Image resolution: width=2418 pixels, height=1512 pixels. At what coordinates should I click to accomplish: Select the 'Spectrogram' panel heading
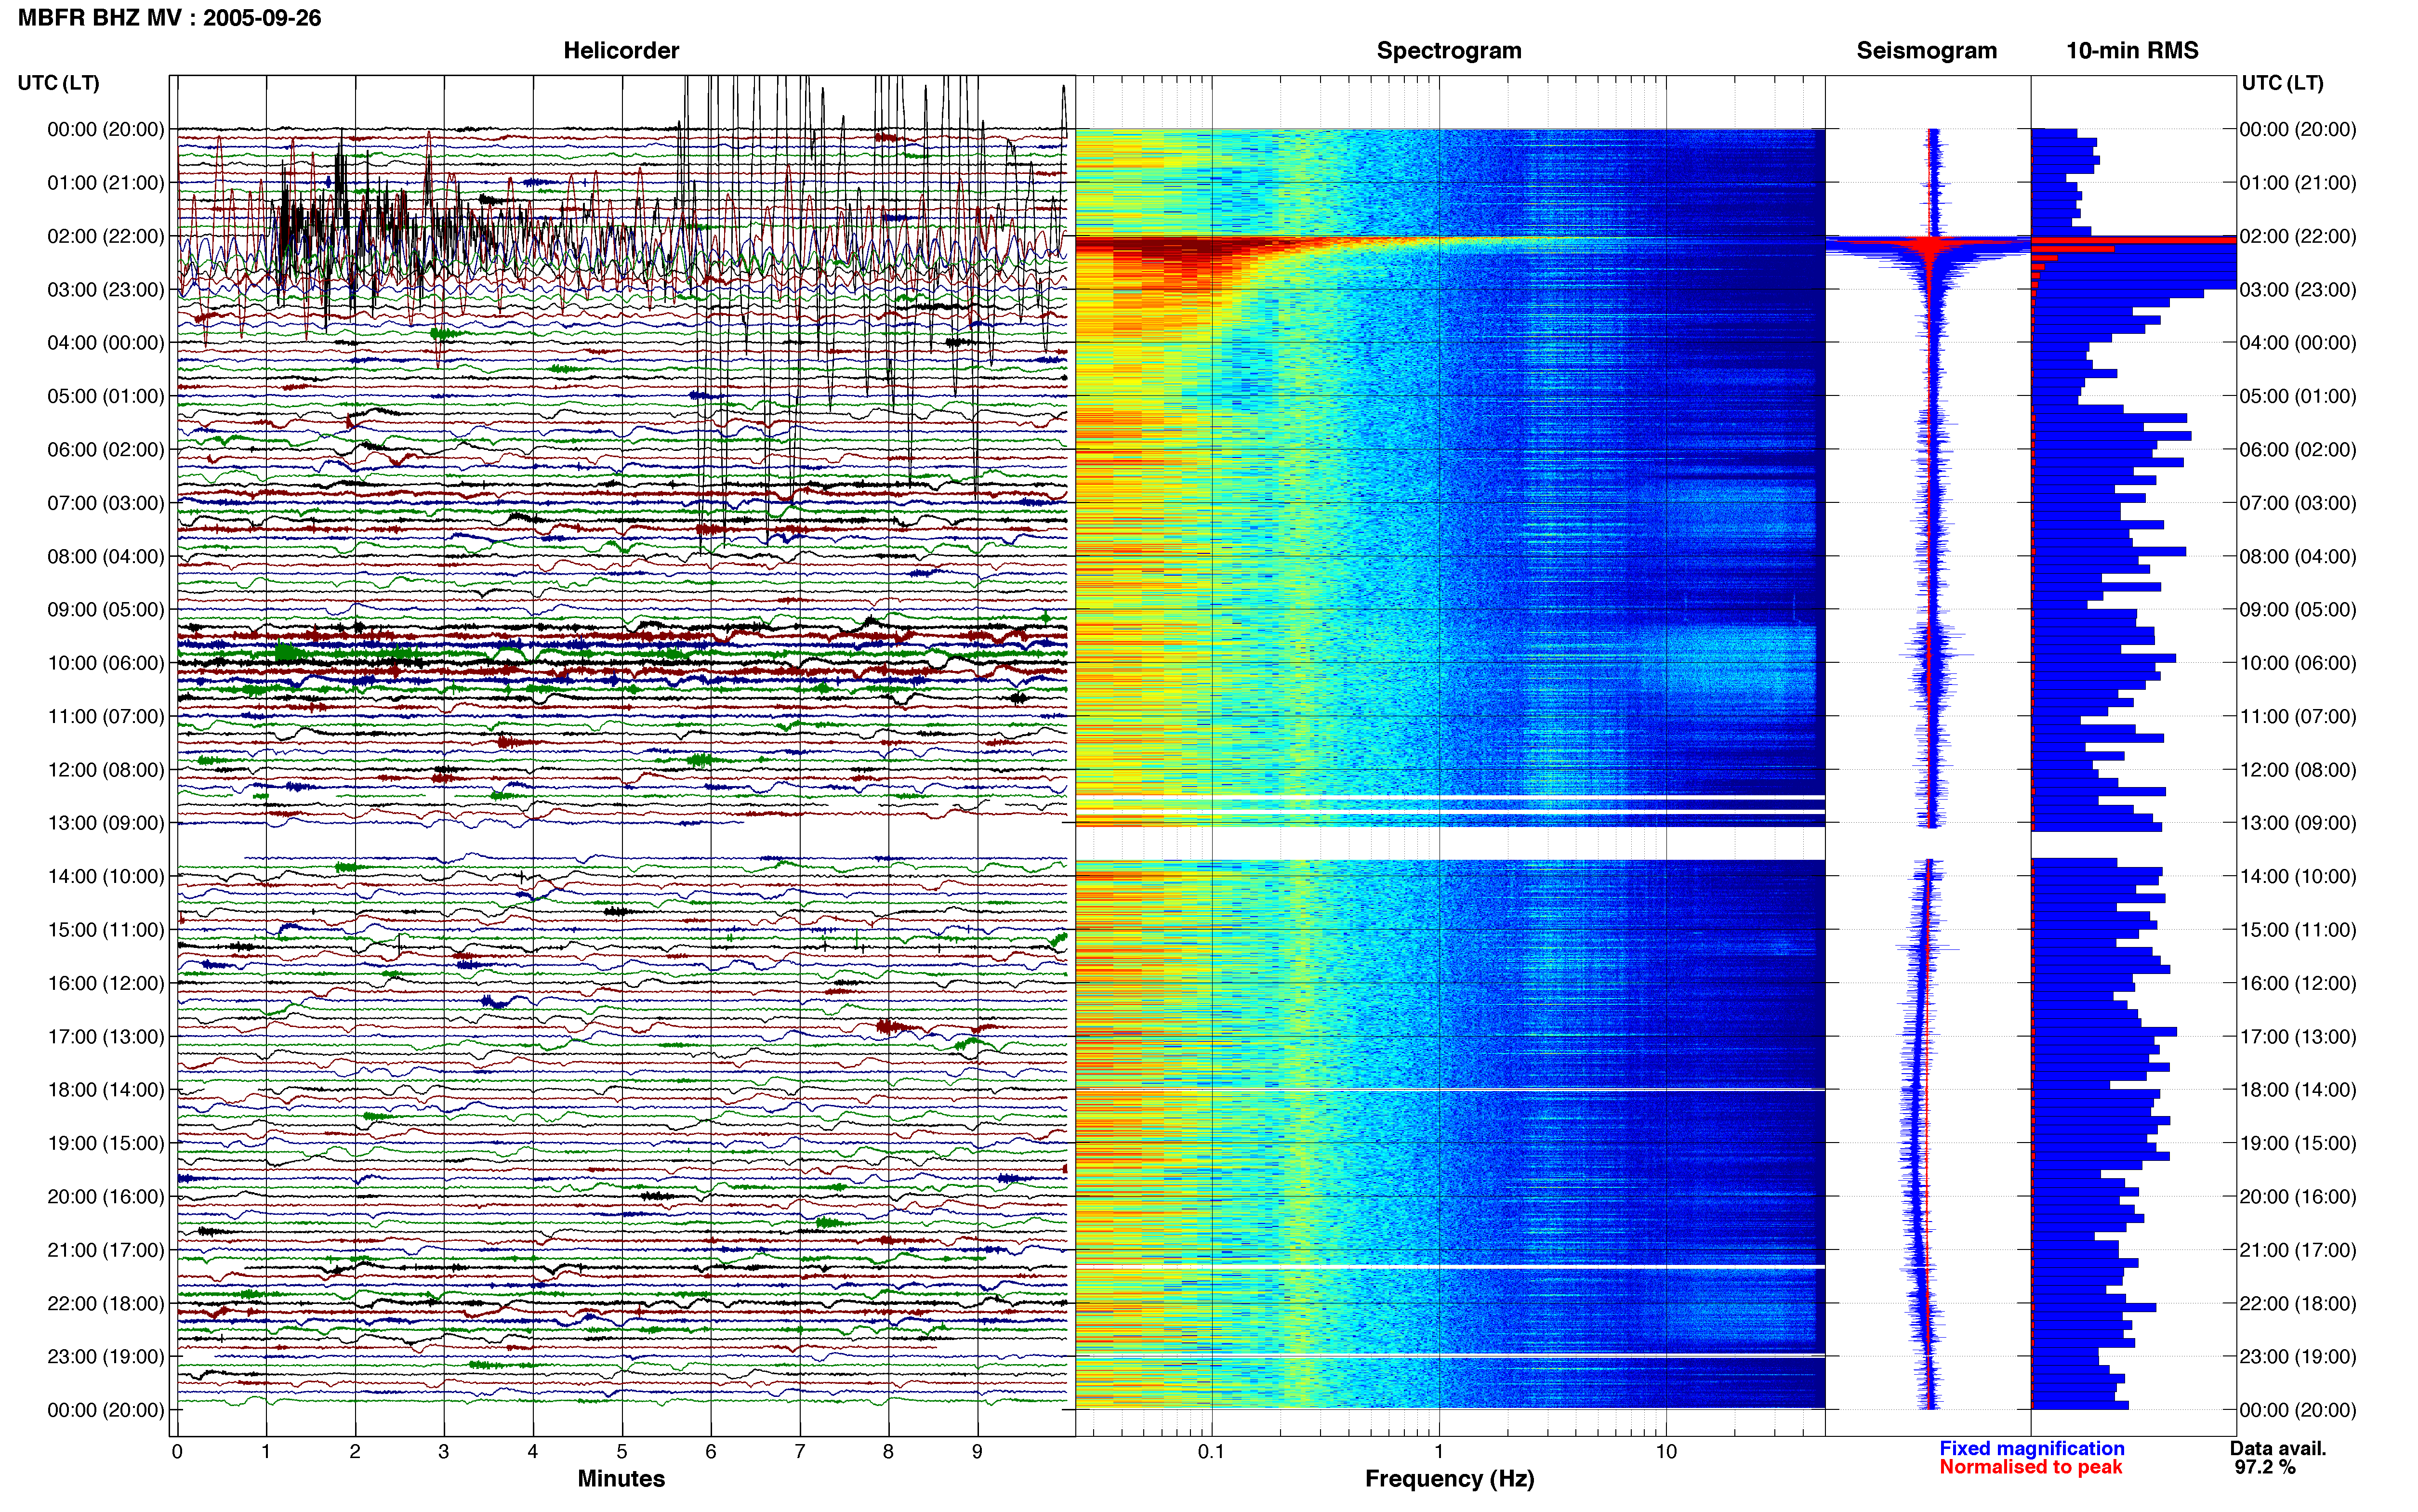point(1449,51)
